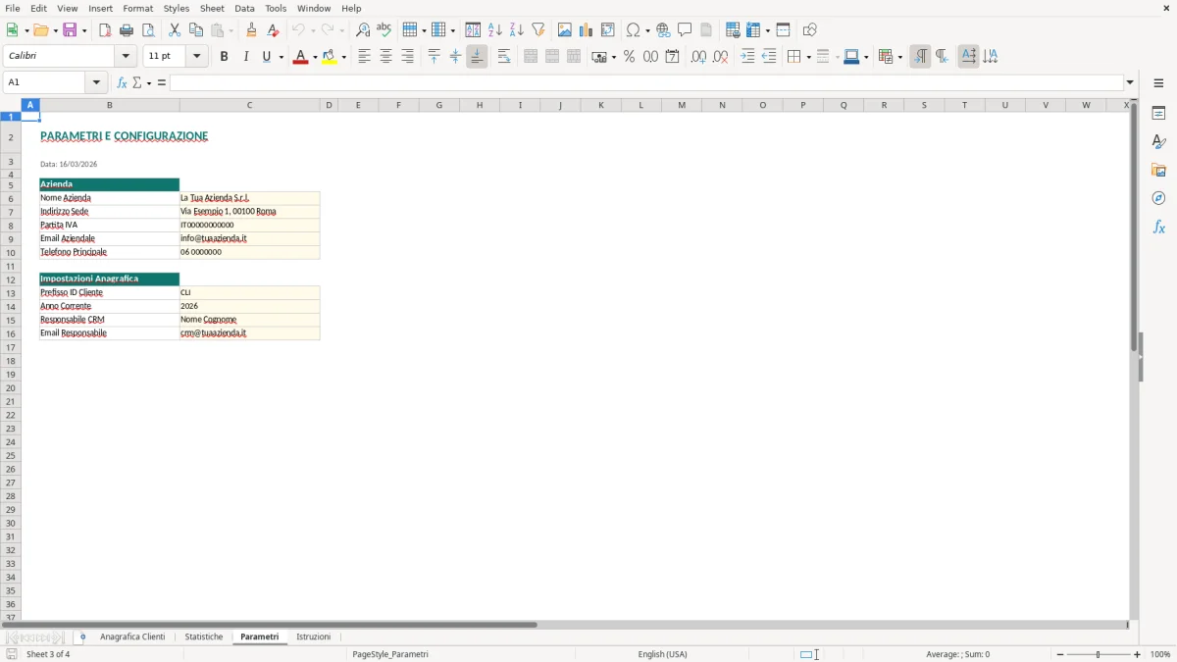Screen dimensions: 1177x662
Task: Open Find & Replace
Action: pos(363,30)
